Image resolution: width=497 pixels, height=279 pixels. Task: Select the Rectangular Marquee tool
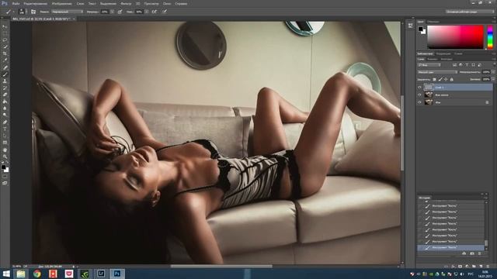click(5, 33)
